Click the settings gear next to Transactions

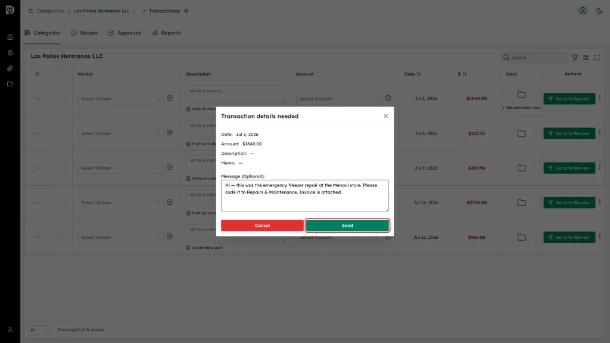(x=186, y=11)
